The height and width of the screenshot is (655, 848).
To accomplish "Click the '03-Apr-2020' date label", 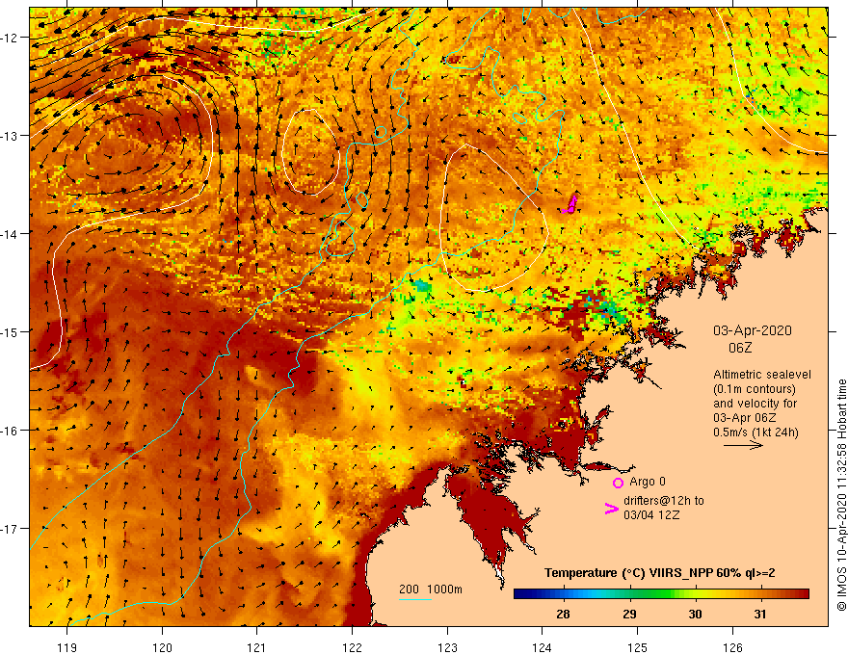I will (753, 330).
